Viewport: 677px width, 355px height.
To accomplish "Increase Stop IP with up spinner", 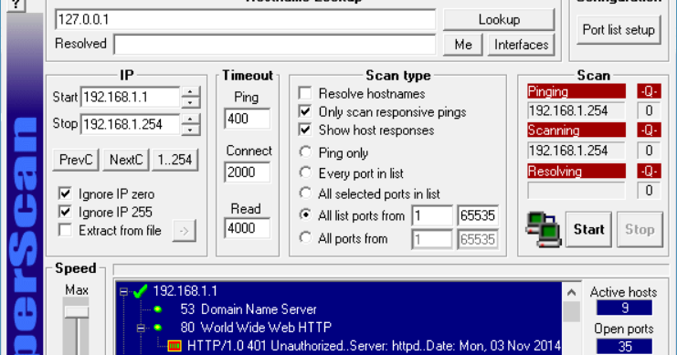I will pos(190,119).
